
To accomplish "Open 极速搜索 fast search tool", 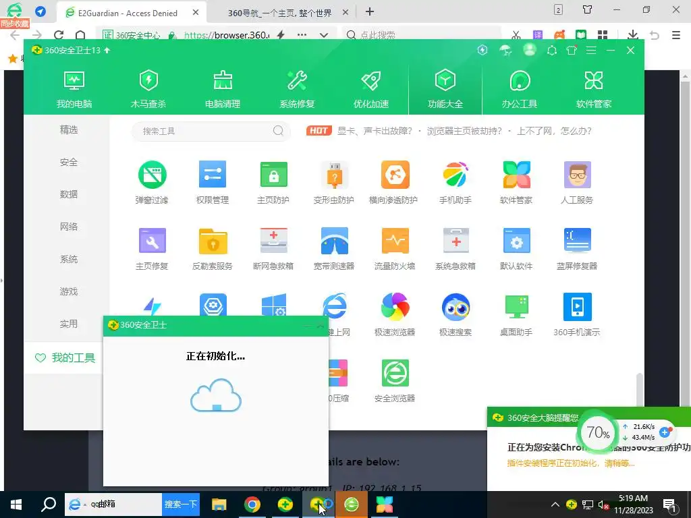I will [x=455, y=314].
